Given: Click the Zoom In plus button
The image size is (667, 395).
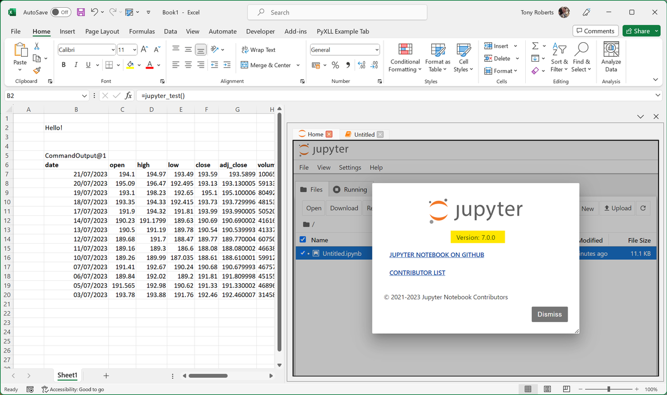Looking at the screenshot, I should click(x=636, y=389).
